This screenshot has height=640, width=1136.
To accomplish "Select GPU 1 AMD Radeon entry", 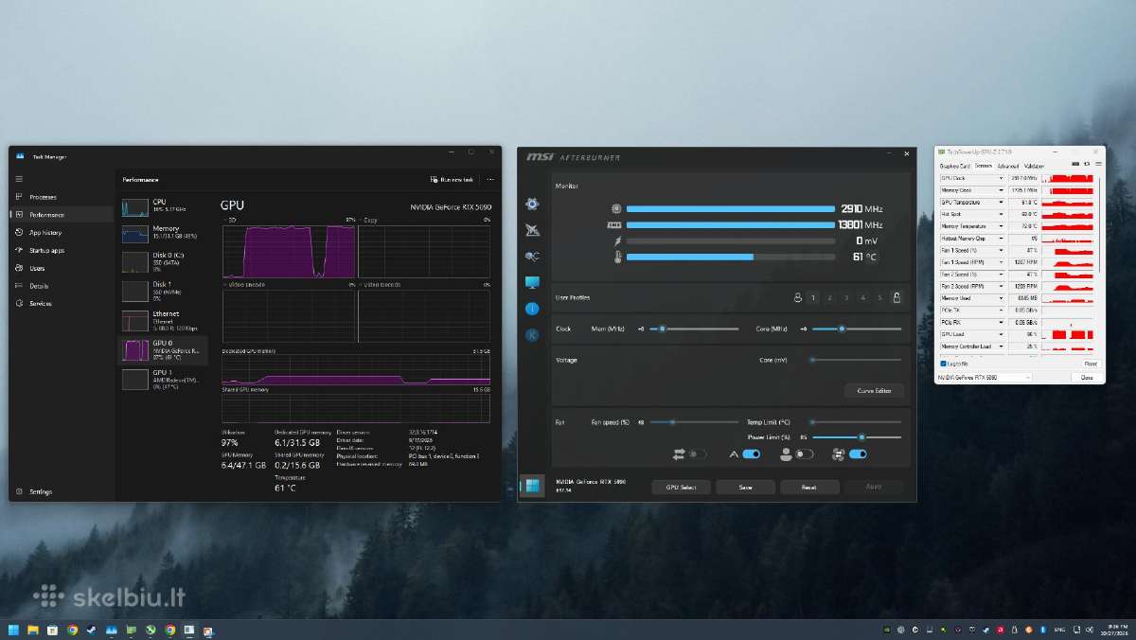I will (x=163, y=379).
